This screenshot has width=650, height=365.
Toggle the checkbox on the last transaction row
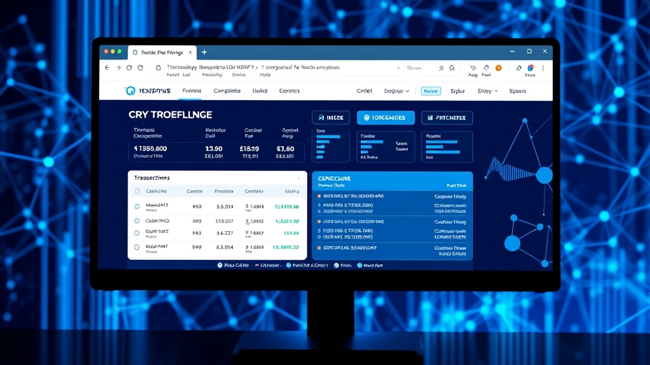(x=136, y=247)
